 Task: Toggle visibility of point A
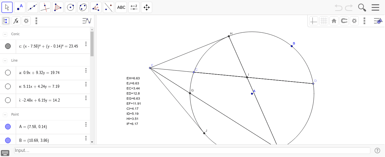[8, 127]
